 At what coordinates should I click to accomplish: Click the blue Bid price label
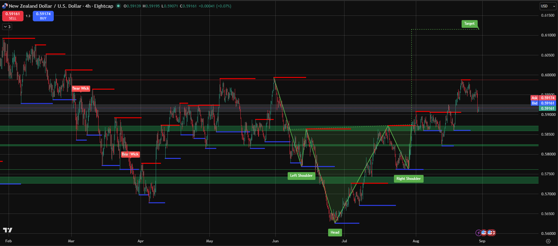pos(534,103)
